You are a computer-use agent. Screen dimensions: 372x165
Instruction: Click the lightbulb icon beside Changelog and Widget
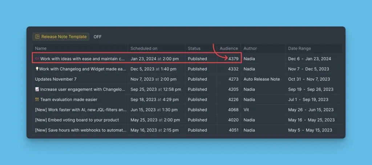point(37,69)
